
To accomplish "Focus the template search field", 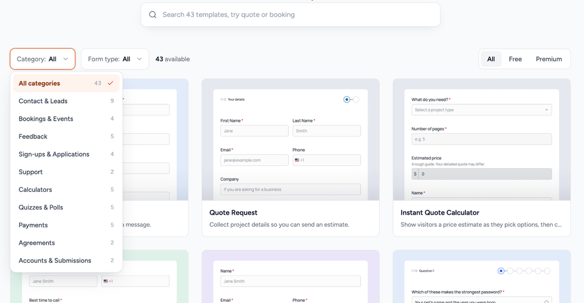I will [290, 14].
